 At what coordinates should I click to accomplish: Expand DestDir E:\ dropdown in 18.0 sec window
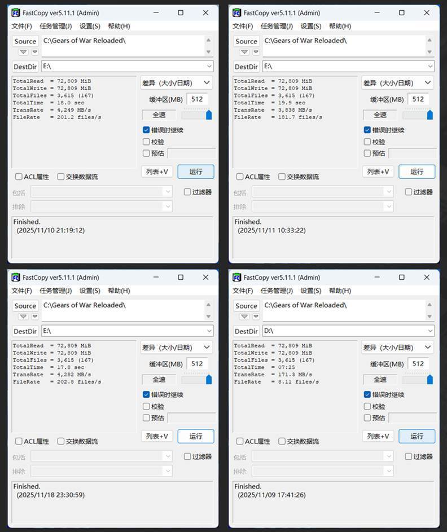[x=209, y=66]
